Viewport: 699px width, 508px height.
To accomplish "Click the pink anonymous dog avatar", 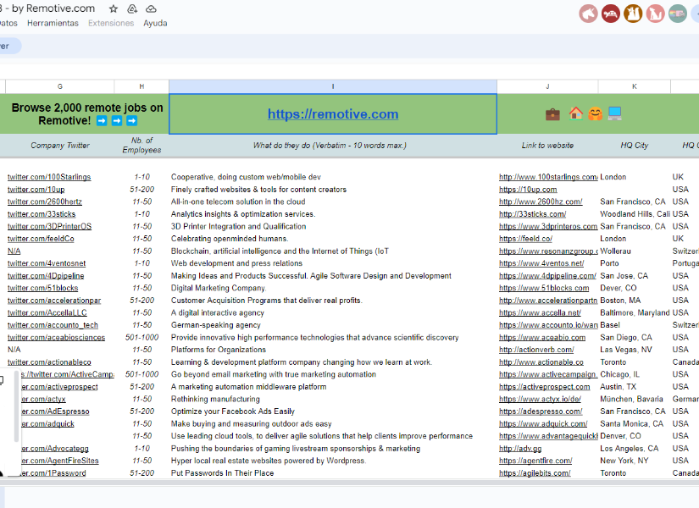I will [655, 14].
